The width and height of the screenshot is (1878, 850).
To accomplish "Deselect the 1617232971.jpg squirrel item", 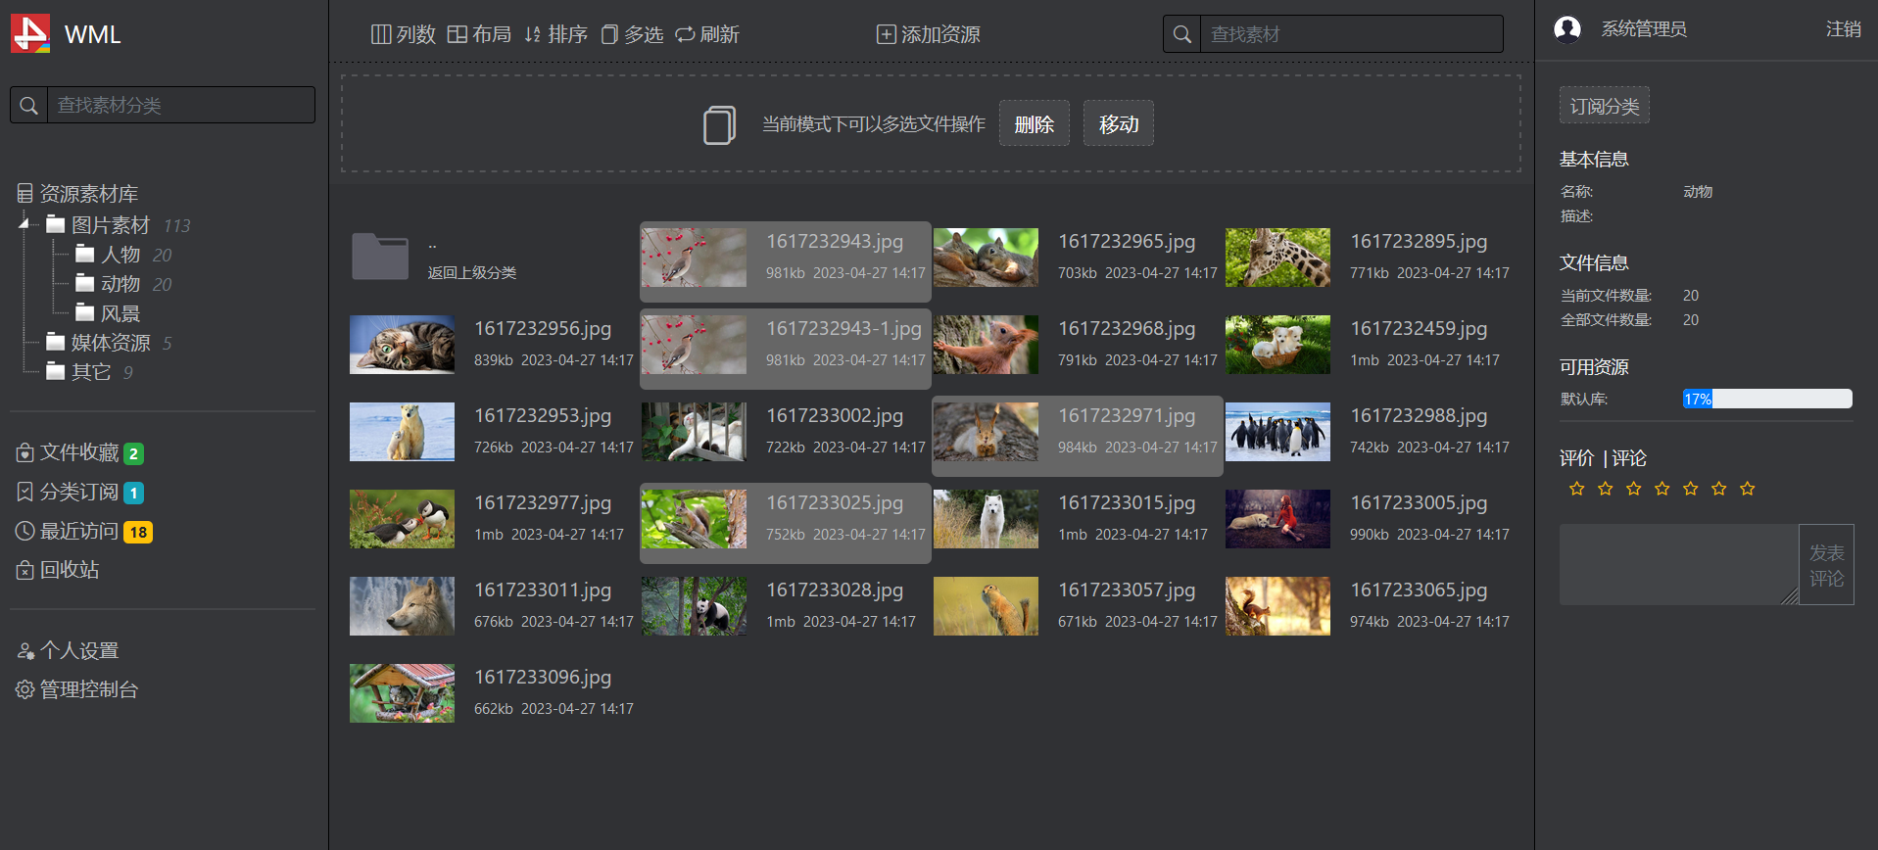I will (x=1078, y=436).
